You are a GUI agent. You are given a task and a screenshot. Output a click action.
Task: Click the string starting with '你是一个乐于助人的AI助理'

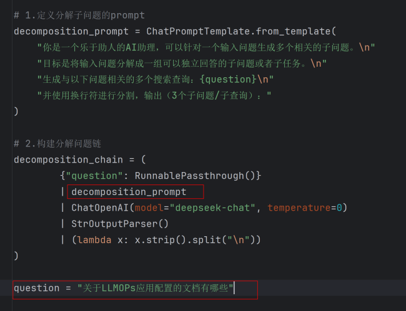pyautogui.click(x=206, y=47)
